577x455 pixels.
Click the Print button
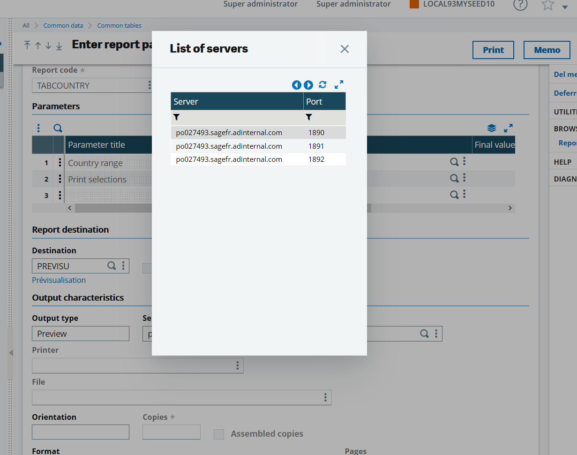(493, 50)
